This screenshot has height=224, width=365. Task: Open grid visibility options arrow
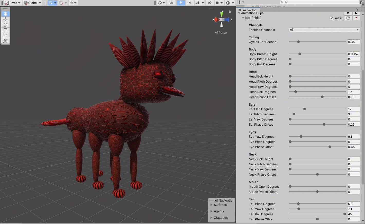pos(55,3)
